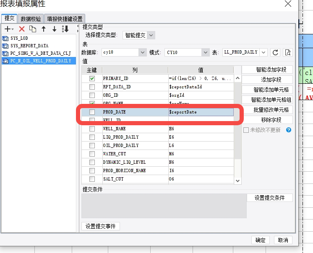Viewport: 313px width, 253px height.
Task: Open the table preview icon
Action: pos(288,52)
